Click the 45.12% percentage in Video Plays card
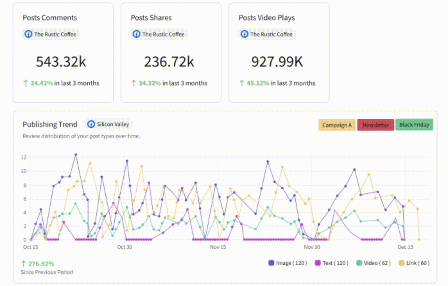 pos(258,83)
